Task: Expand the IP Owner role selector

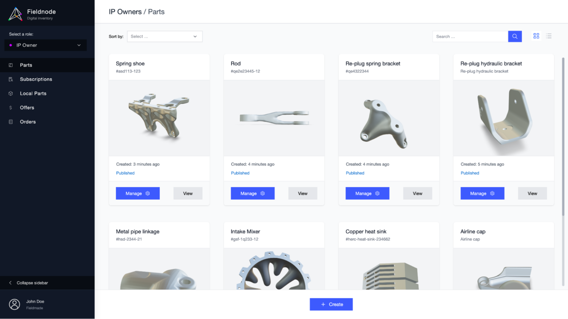Action: coord(45,45)
